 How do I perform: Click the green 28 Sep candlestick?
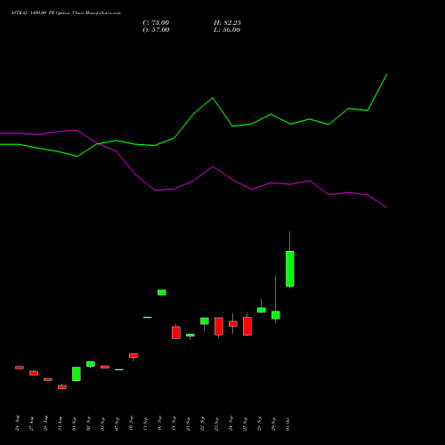(262, 310)
